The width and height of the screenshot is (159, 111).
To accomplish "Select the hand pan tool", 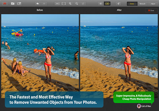I will pyautogui.click(x=83, y=4).
